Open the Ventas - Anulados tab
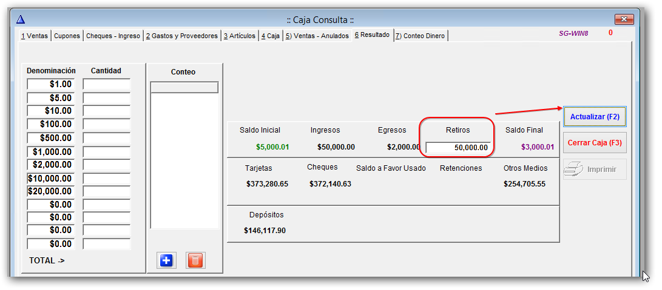 (x=317, y=36)
